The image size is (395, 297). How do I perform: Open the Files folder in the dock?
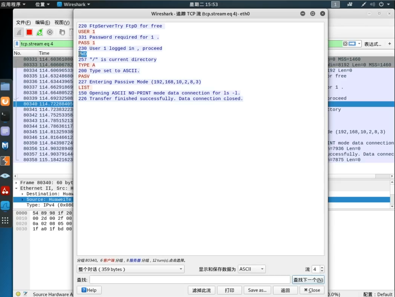click(x=5, y=86)
